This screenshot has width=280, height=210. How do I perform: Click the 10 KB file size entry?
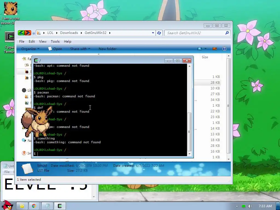(215, 88)
